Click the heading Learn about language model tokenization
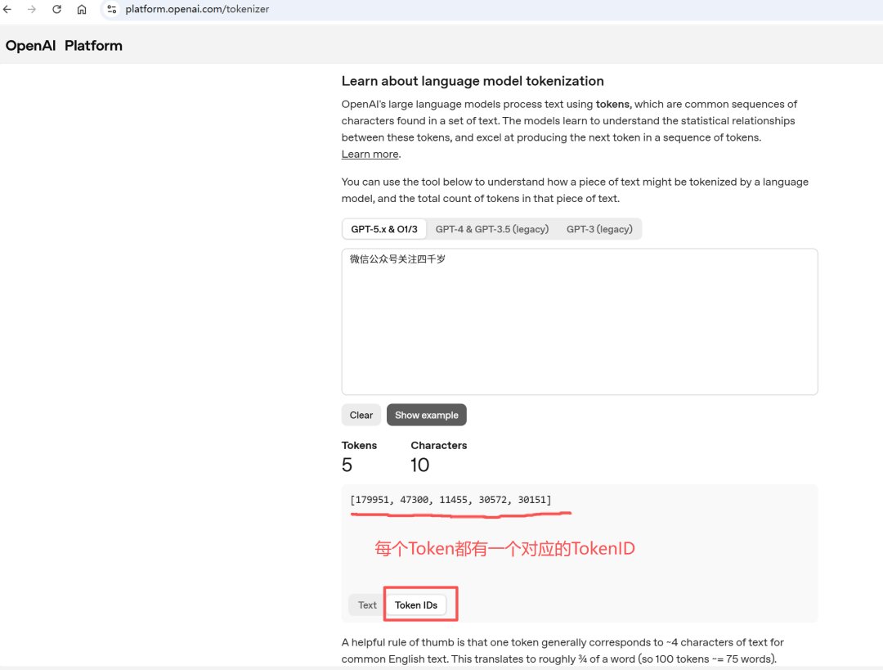 pos(473,81)
